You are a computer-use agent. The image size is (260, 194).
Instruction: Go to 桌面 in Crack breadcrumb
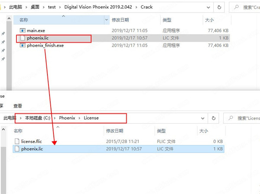click(x=35, y=7)
